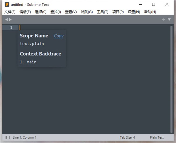Open the 转跳(G) menu
The image size is (176, 143).
click(x=87, y=12)
